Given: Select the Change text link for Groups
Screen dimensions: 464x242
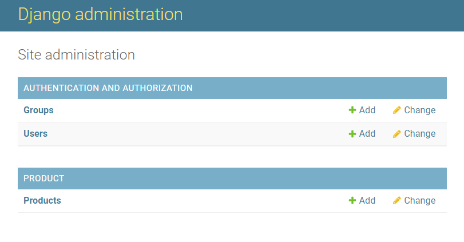Looking at the screenshot, I should (x=420, y=110).
